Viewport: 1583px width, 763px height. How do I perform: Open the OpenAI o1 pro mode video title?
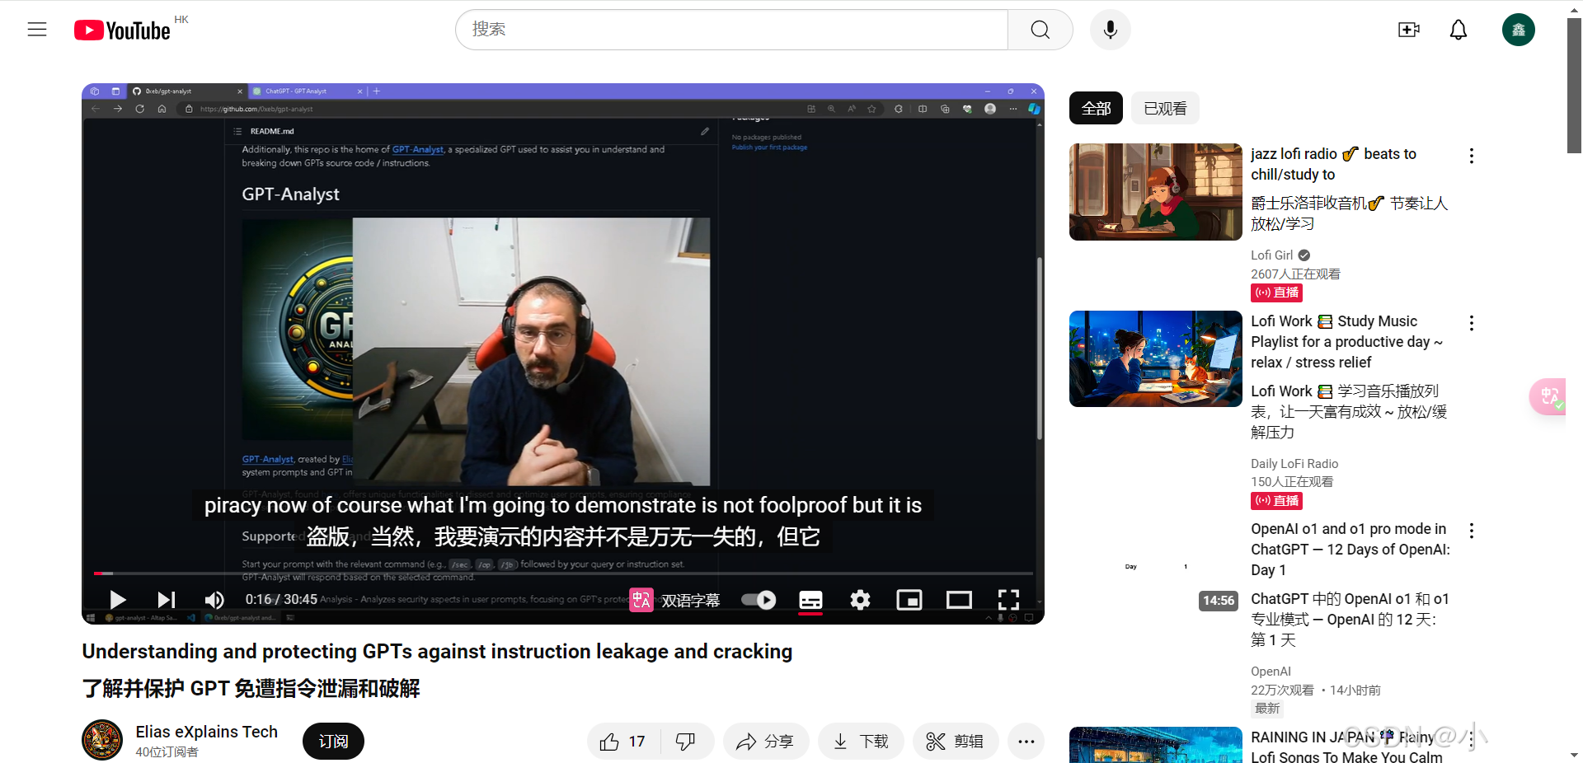pos(1350,550)
